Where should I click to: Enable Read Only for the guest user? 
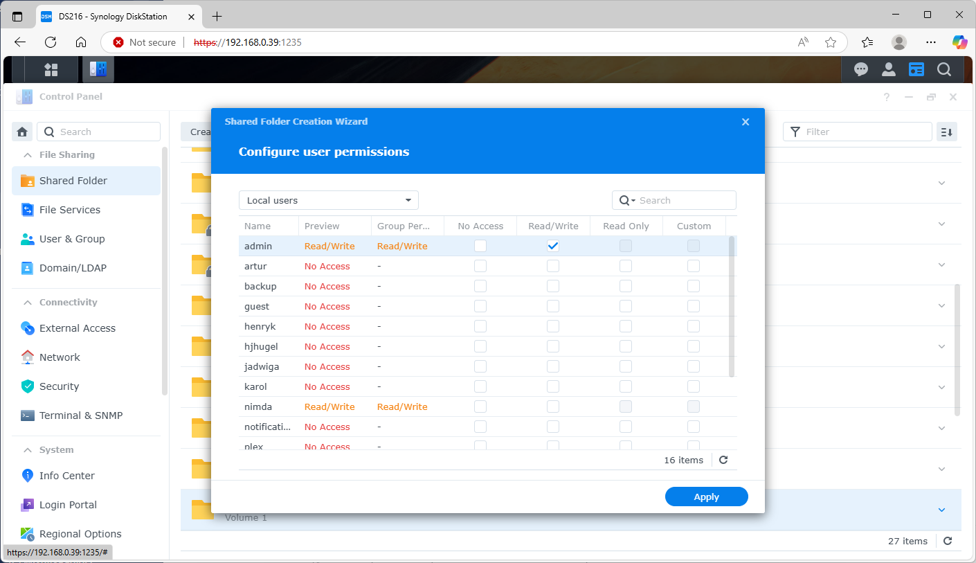(x=625, y=306)
